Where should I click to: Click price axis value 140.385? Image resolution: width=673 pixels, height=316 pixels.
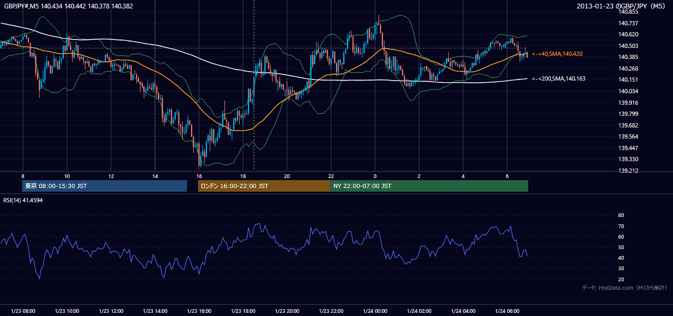click(x=628, y=57)
